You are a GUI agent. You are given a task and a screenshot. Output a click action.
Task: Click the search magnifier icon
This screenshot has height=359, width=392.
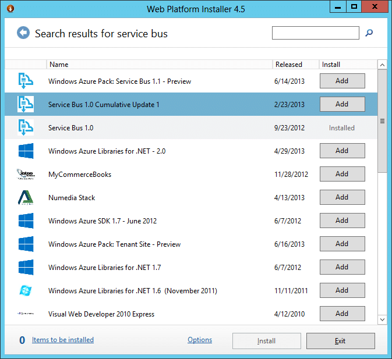369,33
